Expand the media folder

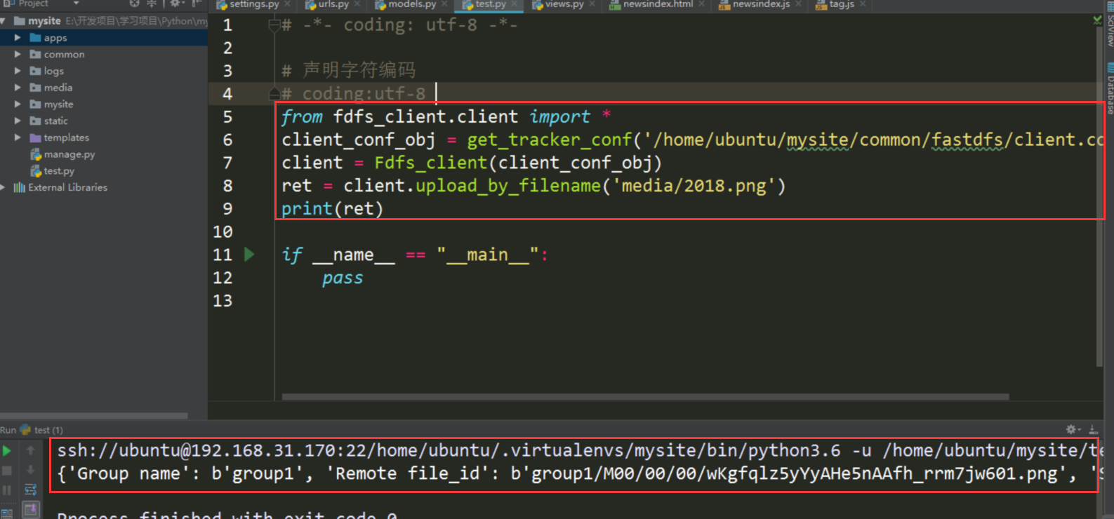coord(18,88)
